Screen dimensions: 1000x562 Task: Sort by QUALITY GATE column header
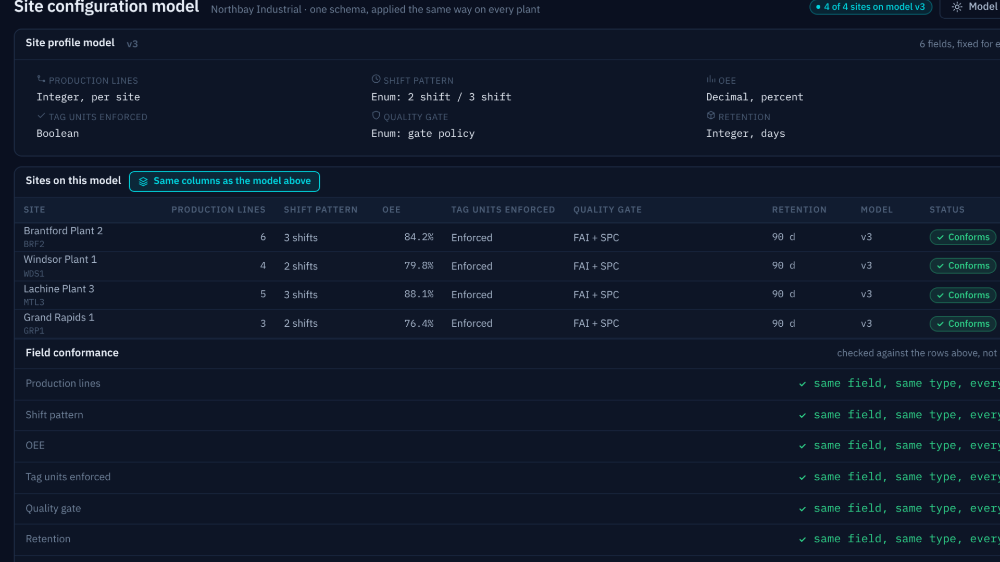(x=608, y=210)
